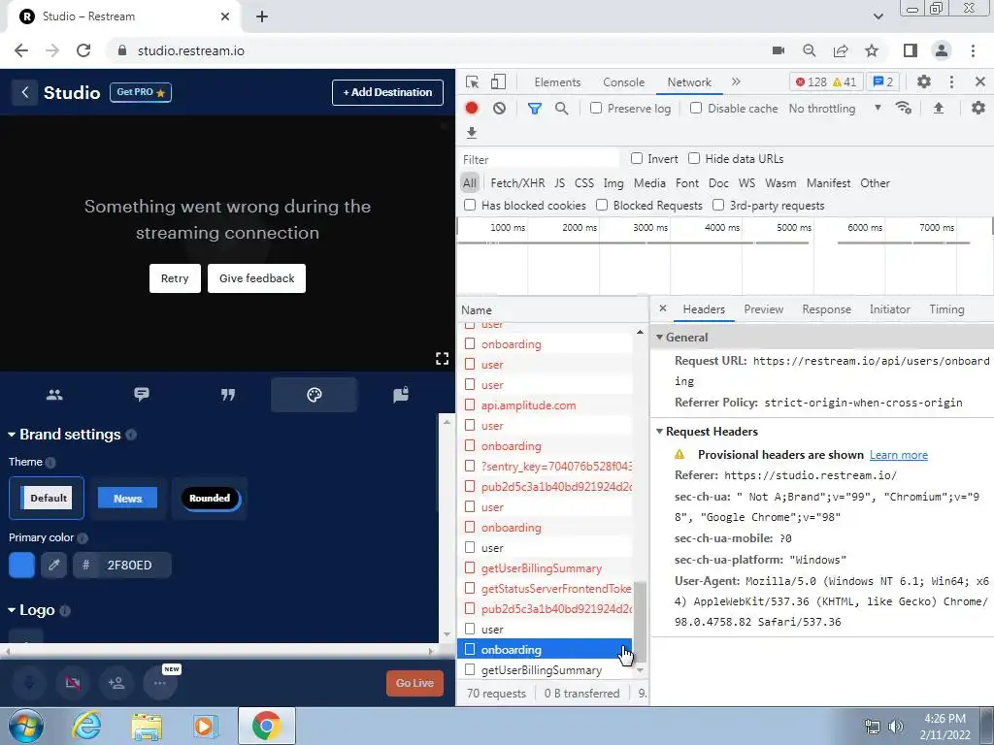Screen dimensions: 994x745
Task: Check the box beside getStatusServerFrontendToken request
Action: point(470,588)
